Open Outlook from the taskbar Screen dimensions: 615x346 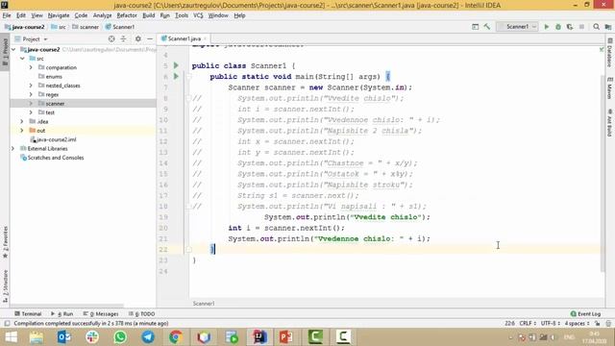pyautogui.click(x=64, y=337)
